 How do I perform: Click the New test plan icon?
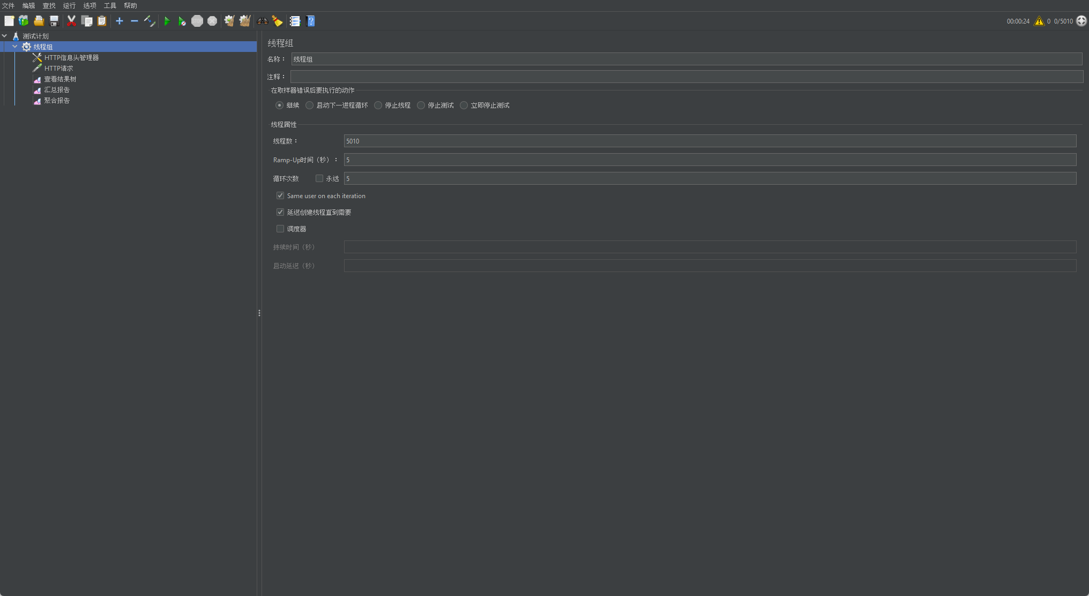tap(9, 21)
